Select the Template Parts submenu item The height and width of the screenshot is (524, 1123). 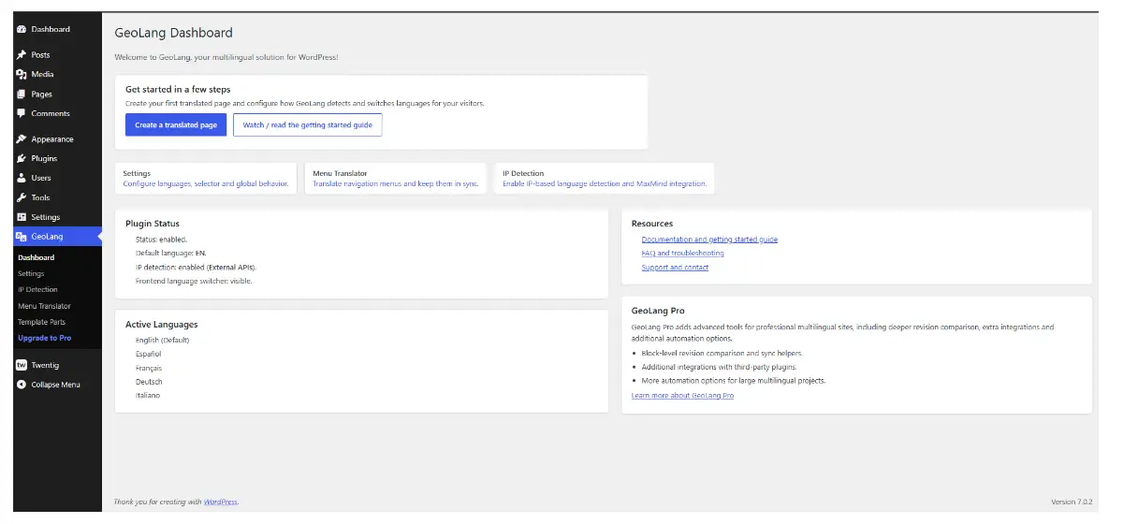pyautogui.click(x=41, y=322)
